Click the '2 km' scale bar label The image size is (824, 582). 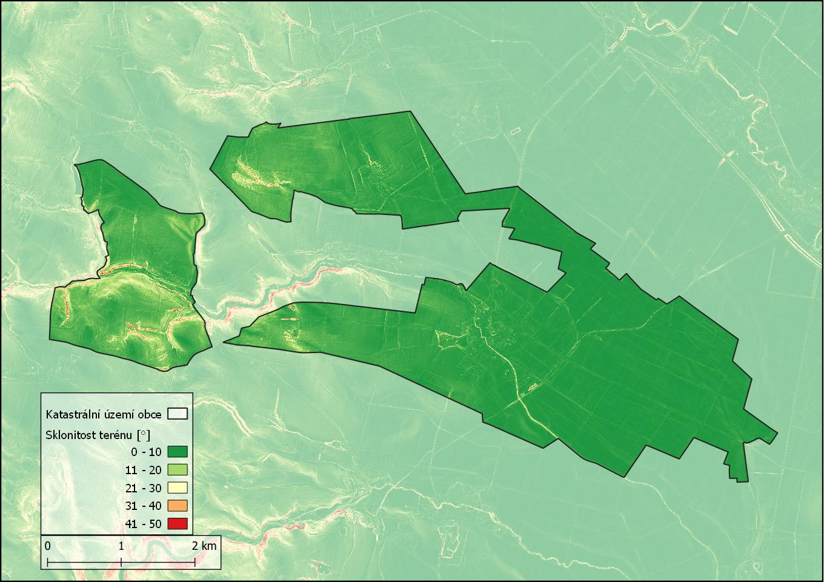tap(204, 546)
